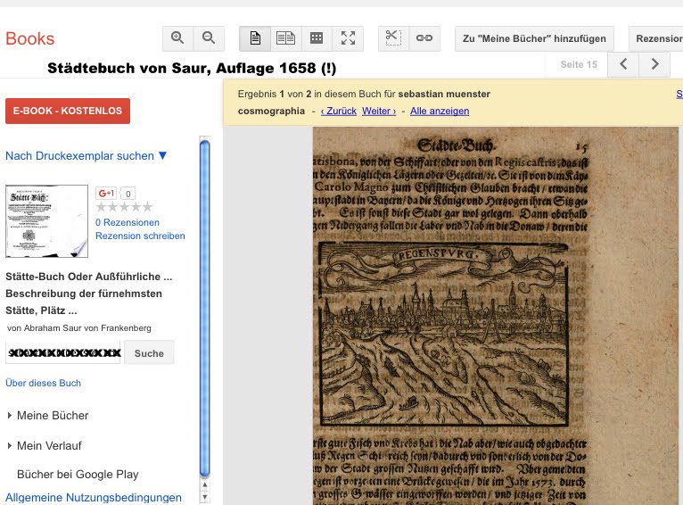
Task: Click the Zurück search result link
Action: pos(339,112)
